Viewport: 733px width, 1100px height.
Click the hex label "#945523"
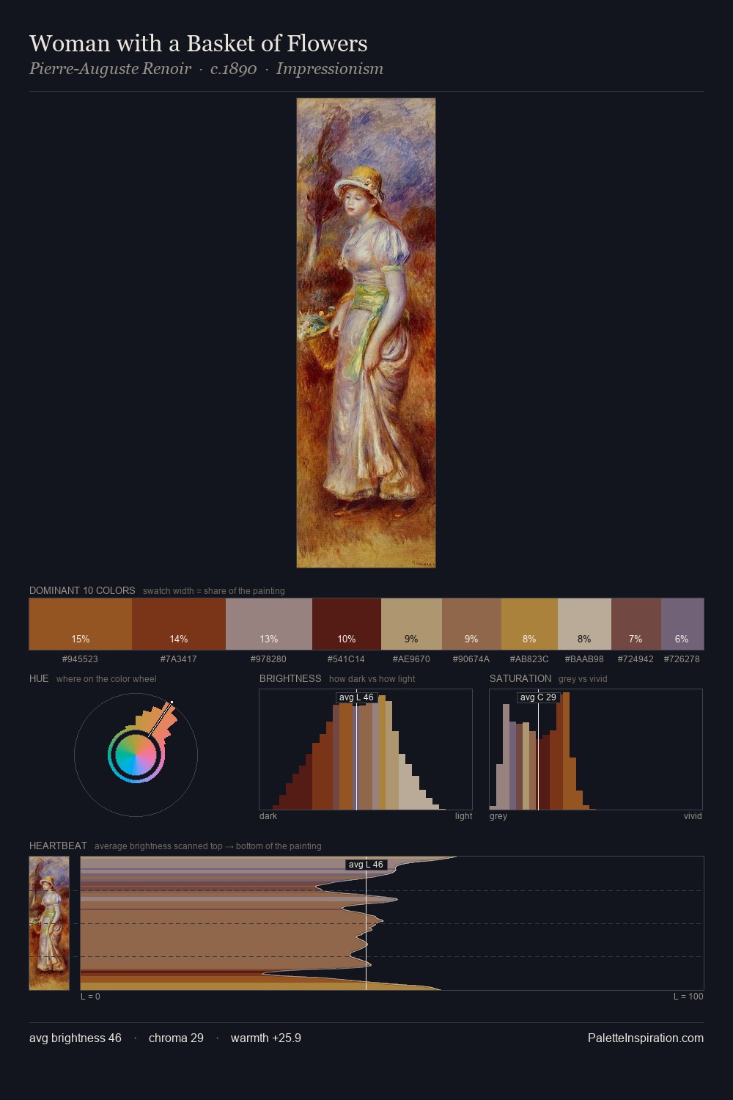pos(80,659)
